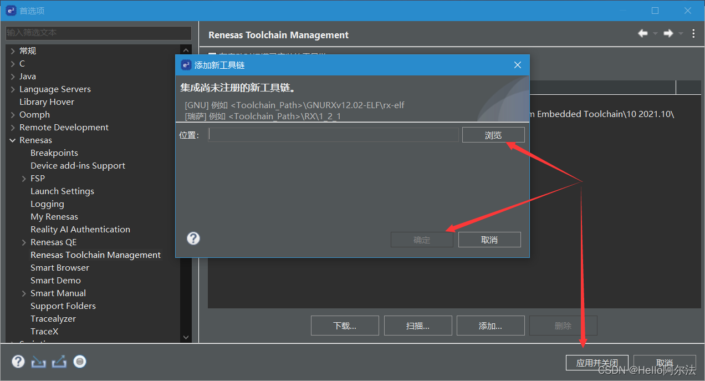
Task: Open the forward navigation history dropdown
Action: (x=681, y=33)
